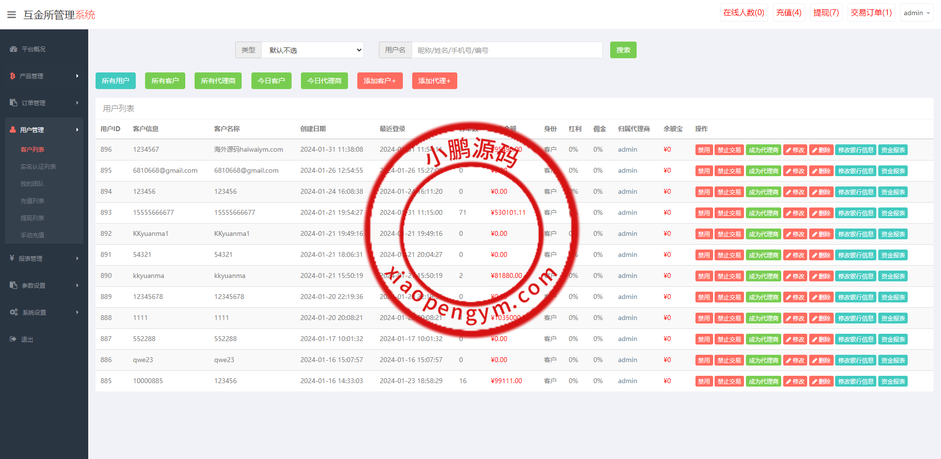Filter by 所有用户

pyautogui.click(x=116, y=81)
